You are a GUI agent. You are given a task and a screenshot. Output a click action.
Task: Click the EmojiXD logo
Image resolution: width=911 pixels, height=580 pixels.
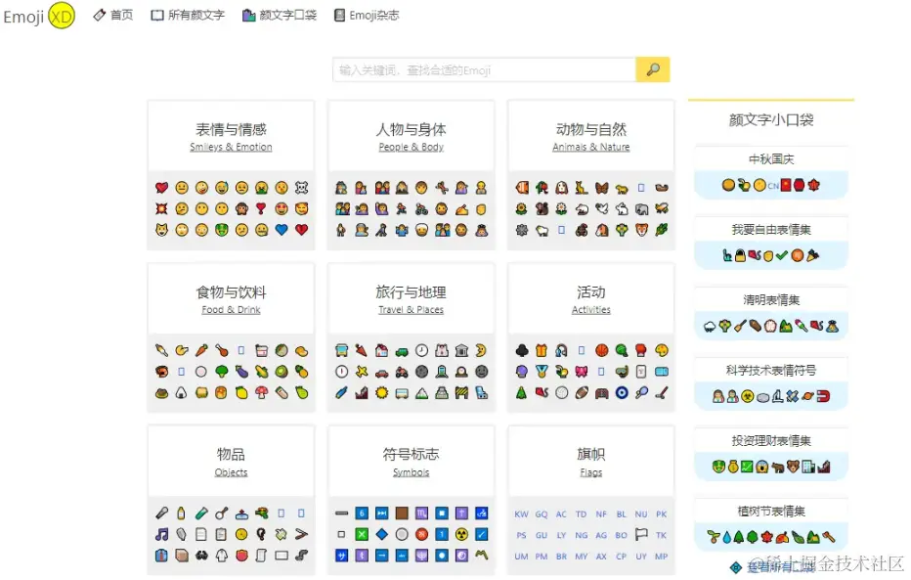tap(39, 16)
